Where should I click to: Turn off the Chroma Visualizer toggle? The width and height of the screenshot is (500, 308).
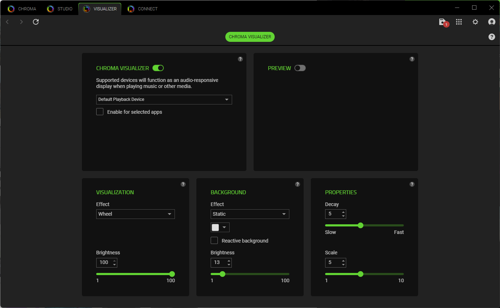point(158,68)
